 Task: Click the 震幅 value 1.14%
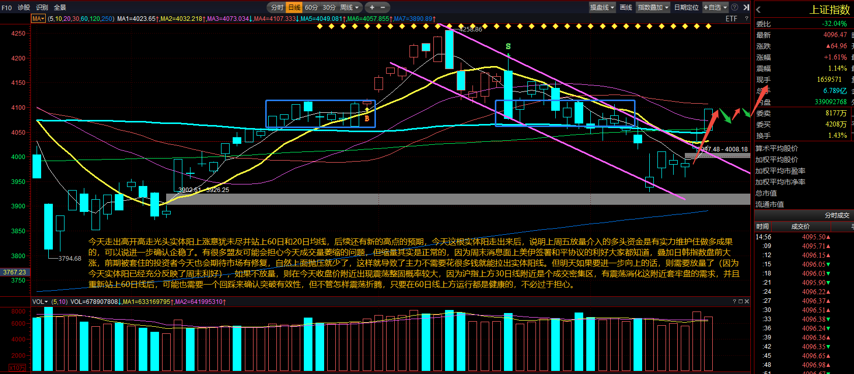pos(837,69)
